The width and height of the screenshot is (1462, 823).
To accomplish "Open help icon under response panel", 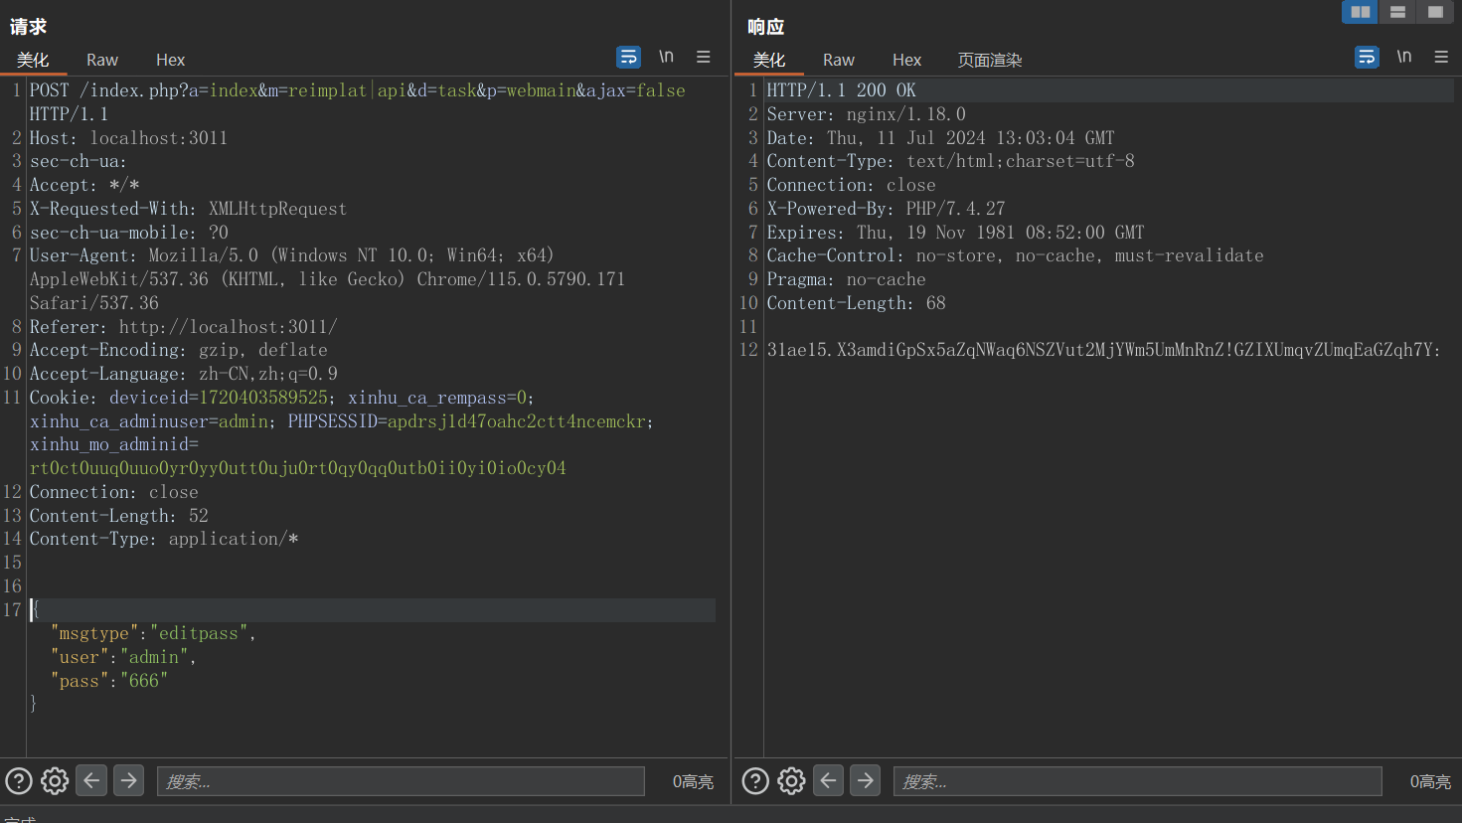I will pos(755,781).
